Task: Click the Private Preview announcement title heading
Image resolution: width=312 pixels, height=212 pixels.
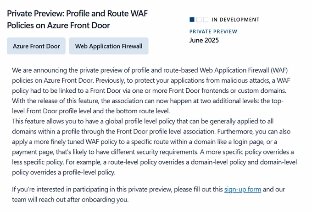Action: [x=78, y=19]
